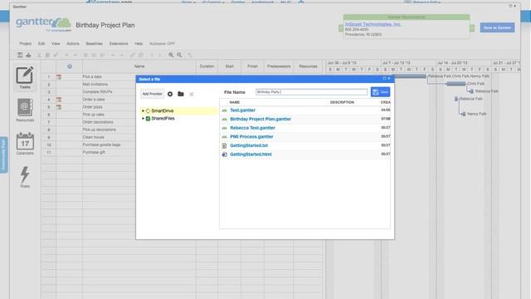The width and height of the screenshot is (531, 299).
Task: Open the Project menu
Action: (x=26, y=44)
